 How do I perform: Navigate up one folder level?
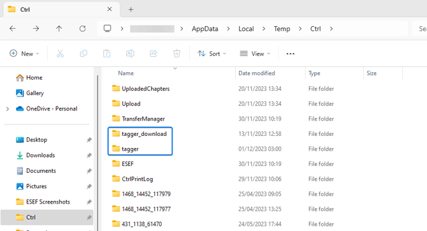(x=59, y=29)
